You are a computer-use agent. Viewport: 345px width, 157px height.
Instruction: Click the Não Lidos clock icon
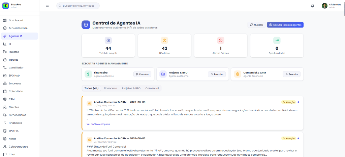[164, 40]
